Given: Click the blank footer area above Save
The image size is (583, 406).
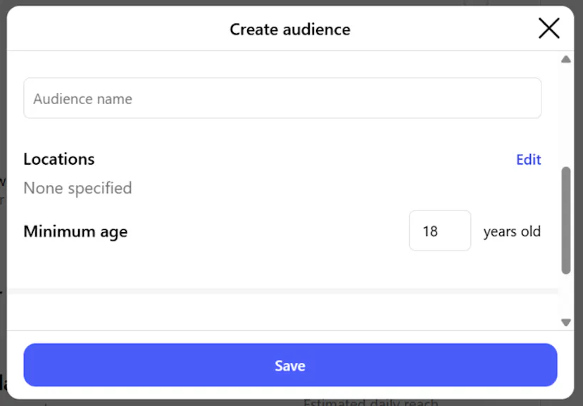Looking at the screenshot, I should tap(282, 337).
